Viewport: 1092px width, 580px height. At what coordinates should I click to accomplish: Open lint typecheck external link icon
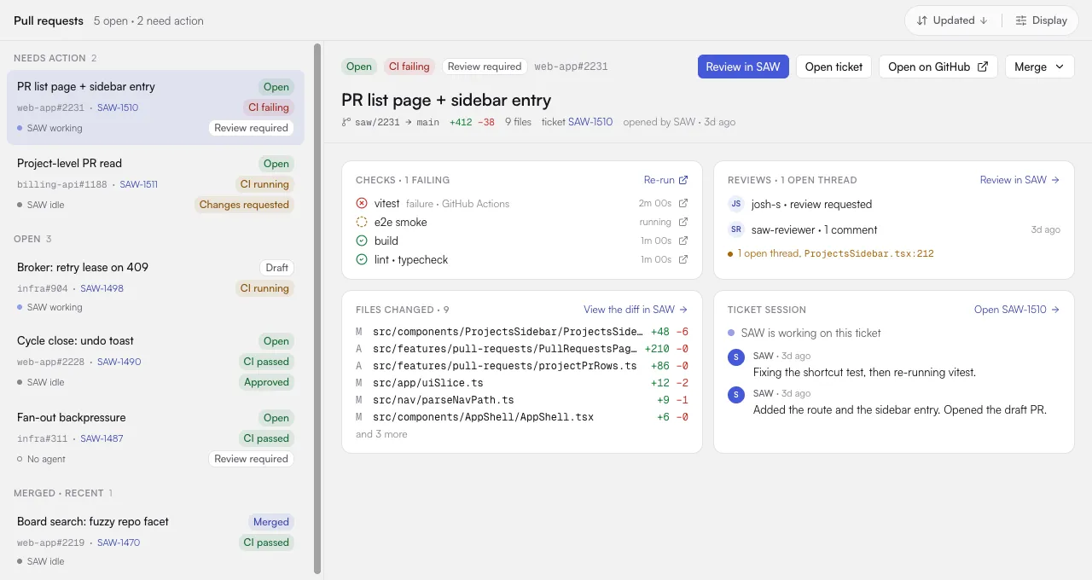682,260
